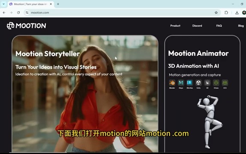This screenshot has height=154, width=246.
Task: Click the Blender icon under Mootion Animator
Action: 172,83
